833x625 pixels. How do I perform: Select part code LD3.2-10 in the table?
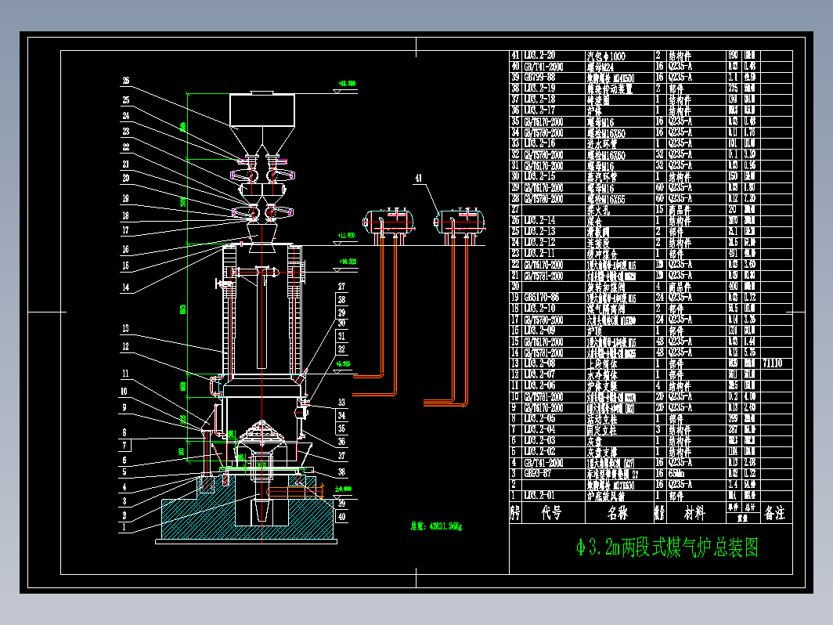click(539, 309)
